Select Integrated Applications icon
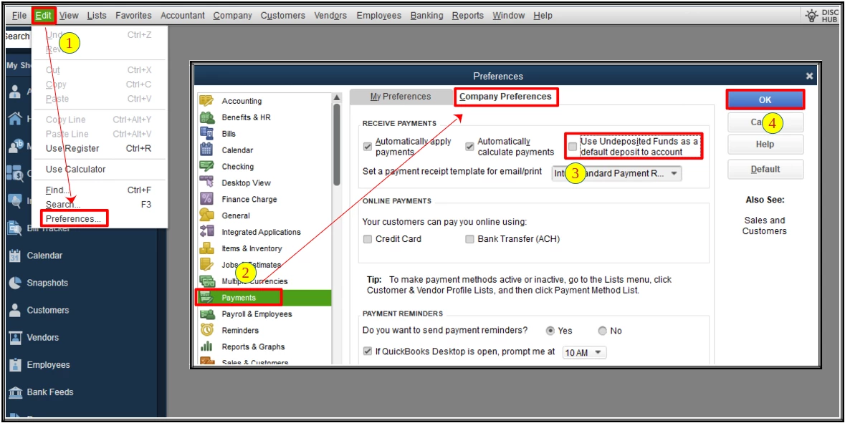The height and width of the screenshot is (423, 845). [x=207, y=232]
